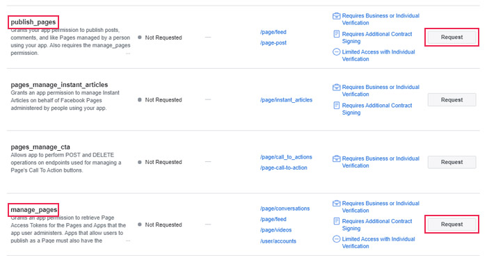Viewport: 487px width, 260px height.
Task: Click the verification briefcase icon for pages_manage_instant_articles
Action: coord(336,87)
